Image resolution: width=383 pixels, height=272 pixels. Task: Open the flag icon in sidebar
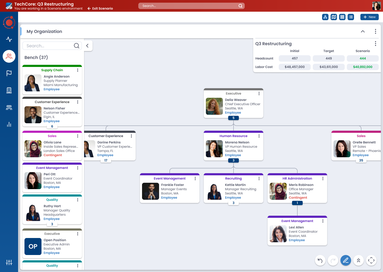pos(9,73)
